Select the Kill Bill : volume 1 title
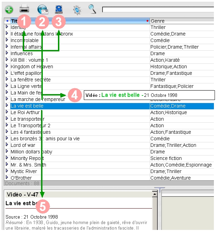 (x=29, y=60)
